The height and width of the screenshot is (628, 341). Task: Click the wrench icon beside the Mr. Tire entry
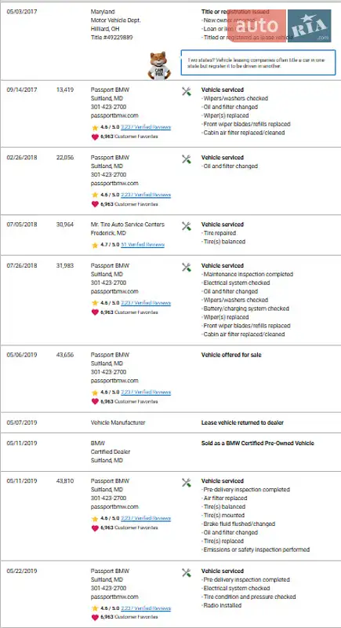[x=187, y=226]
